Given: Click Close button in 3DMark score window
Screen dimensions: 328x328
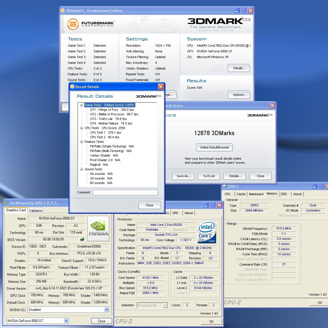Looking at the screenshot, I should 260,176.
